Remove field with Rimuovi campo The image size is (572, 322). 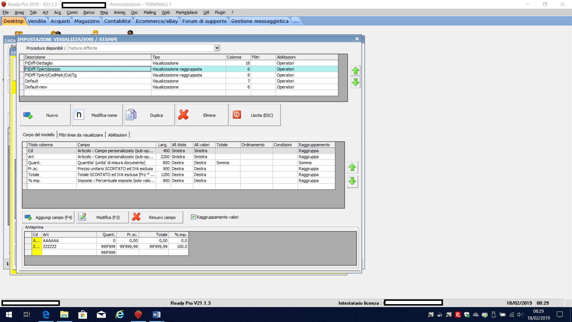pyautogui.click(x=157, y=217)
